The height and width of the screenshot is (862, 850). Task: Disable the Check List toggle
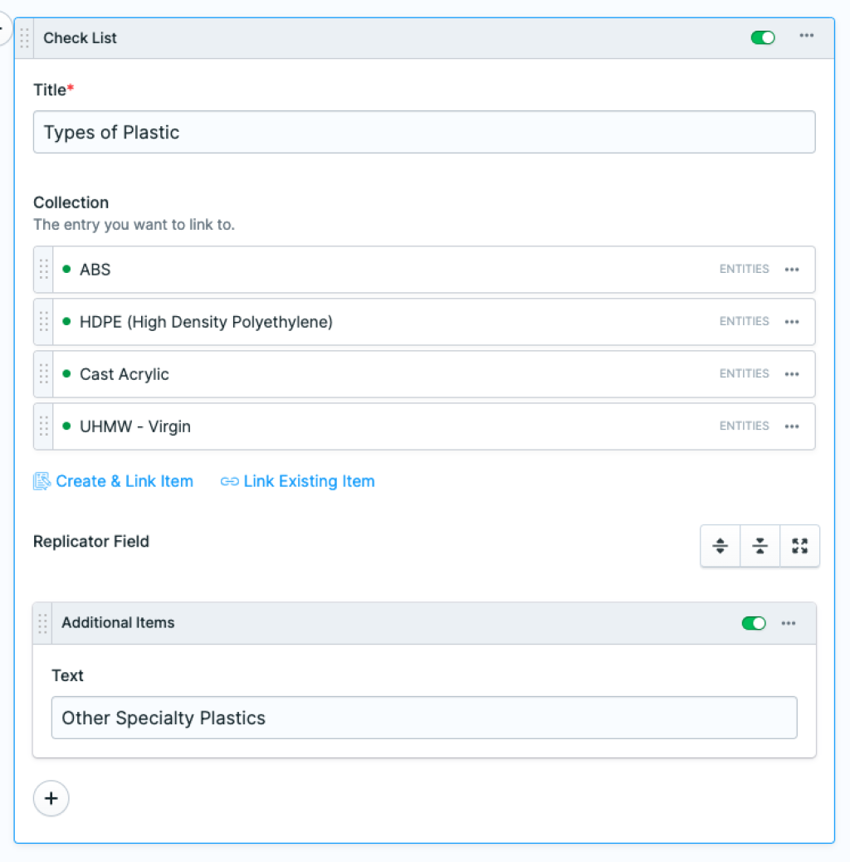tap(762, 37)
